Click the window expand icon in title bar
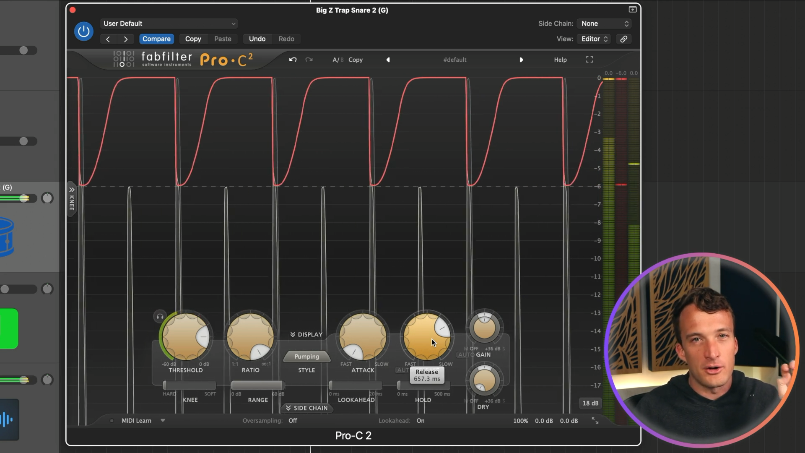The width and height of the screenshot is (805, 453). [x=632, y=10]
